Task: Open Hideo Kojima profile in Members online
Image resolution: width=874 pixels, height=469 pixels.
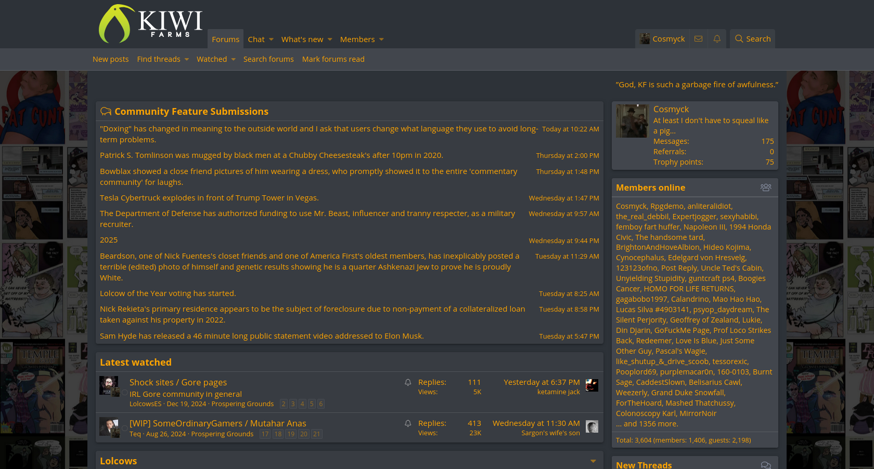Action: (726, 247)
